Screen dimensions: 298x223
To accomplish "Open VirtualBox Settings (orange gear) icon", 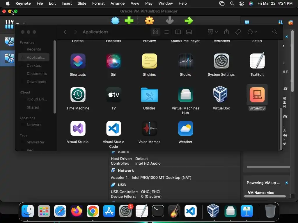I will tap(149, 20).
